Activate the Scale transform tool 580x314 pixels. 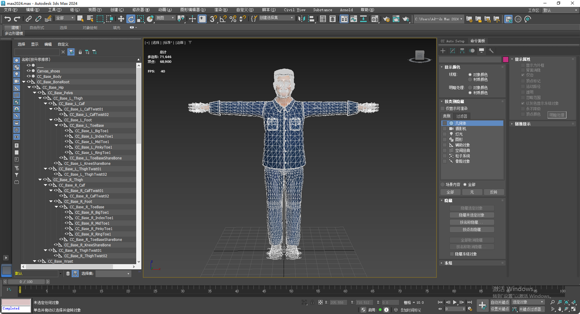pyautogui.click(x=140, y=19)
